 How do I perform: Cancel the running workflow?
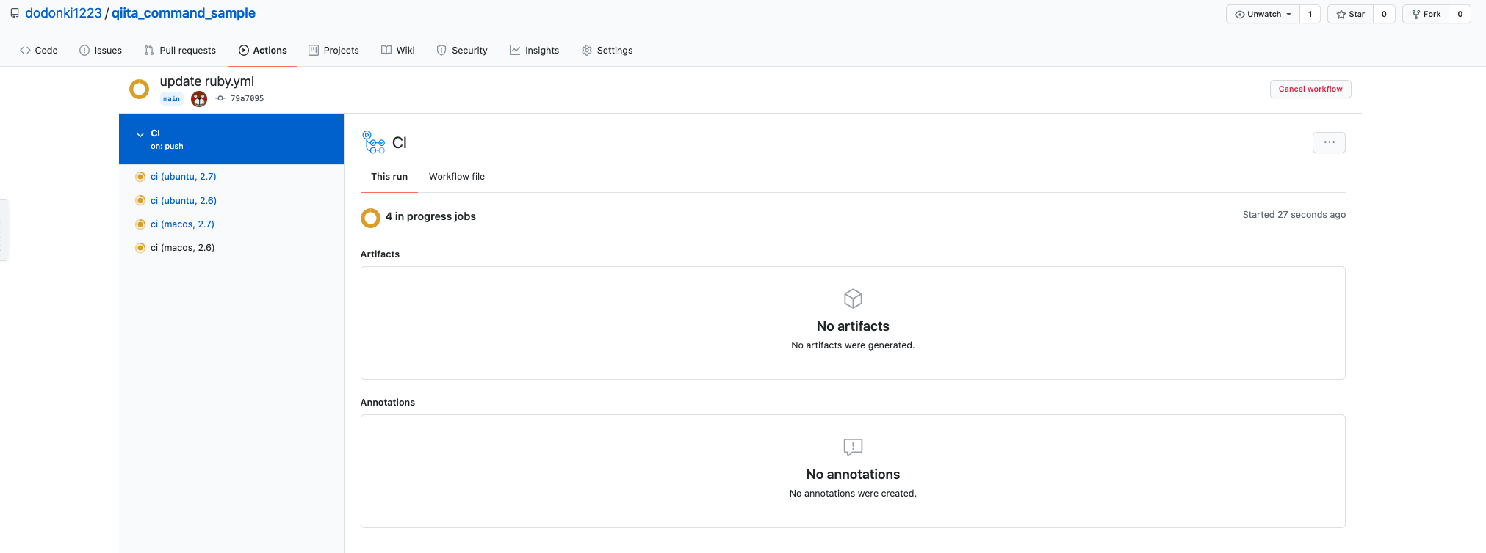click(1310, 89)
